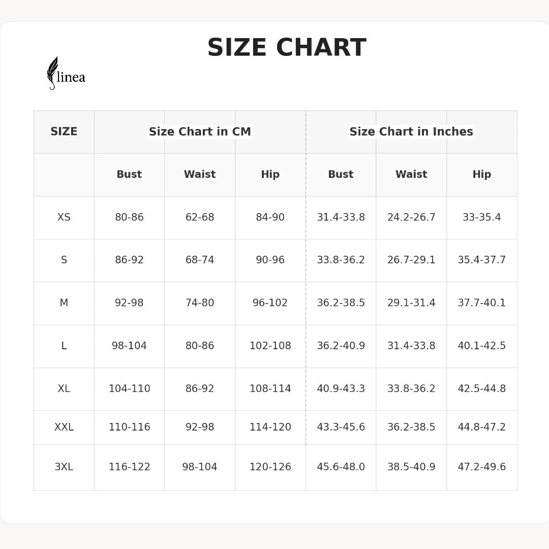Click the 96-102 hip cell for M
The width and height of the screenshot is (549, 549).
tap(270, 303)
